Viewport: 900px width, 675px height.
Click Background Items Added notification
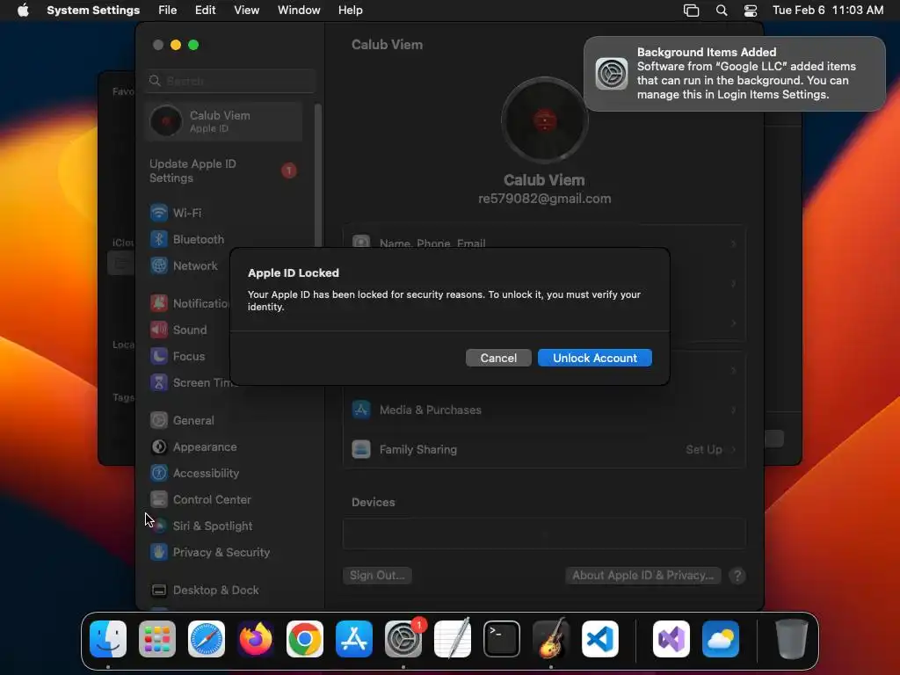[x=735, y=74]
